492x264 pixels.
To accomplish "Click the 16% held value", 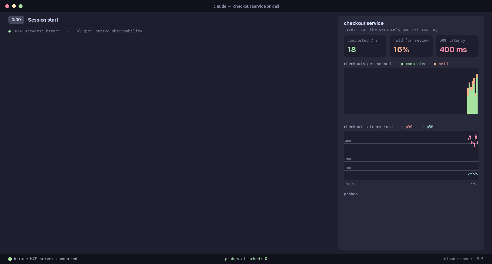I will pos(401,49).
